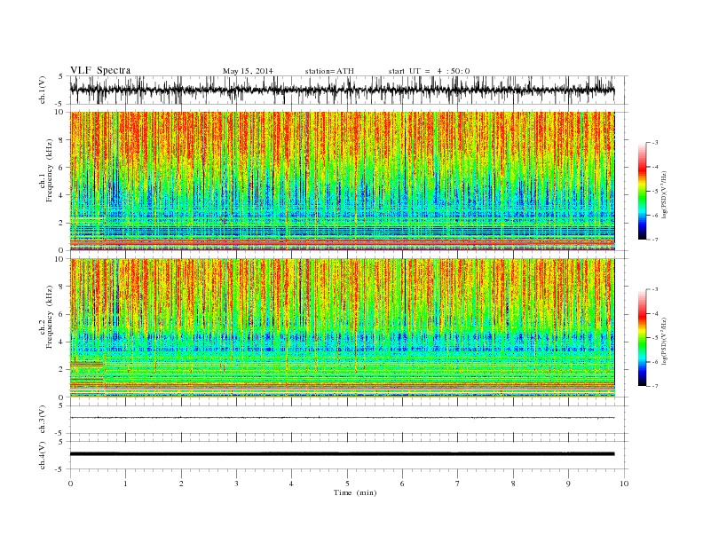Click the ch.2 spectrogram plot
This screenshot has height=543, width=703.
pos(342,327)
